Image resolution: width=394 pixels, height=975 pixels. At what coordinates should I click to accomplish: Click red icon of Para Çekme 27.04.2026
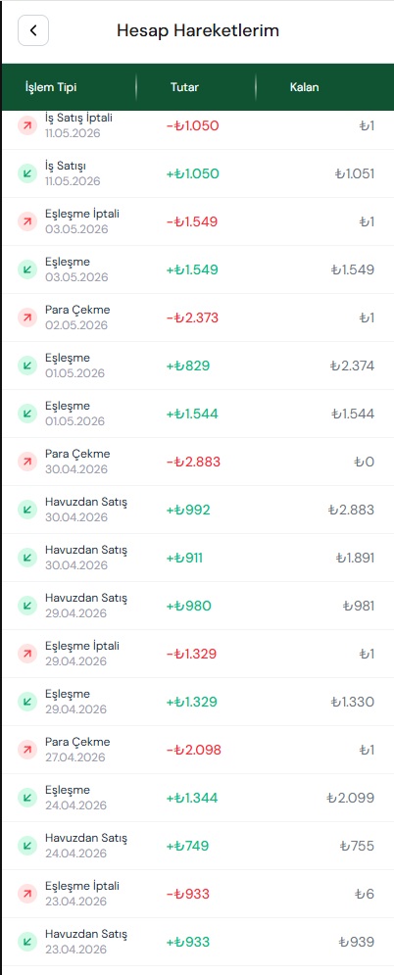[x=27, y=750]
